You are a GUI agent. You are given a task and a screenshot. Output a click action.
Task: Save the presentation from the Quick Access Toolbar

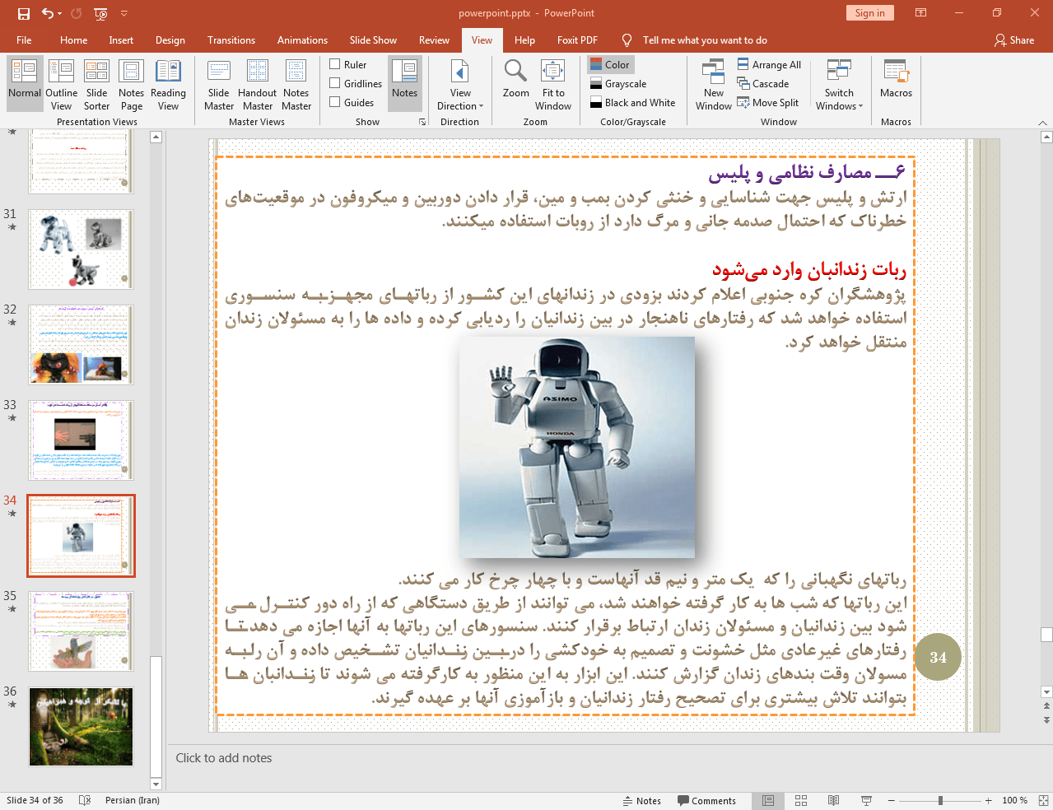click(x=24, y=13)
